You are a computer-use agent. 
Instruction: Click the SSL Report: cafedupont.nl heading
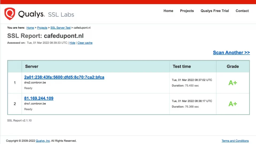pos(45,36)
